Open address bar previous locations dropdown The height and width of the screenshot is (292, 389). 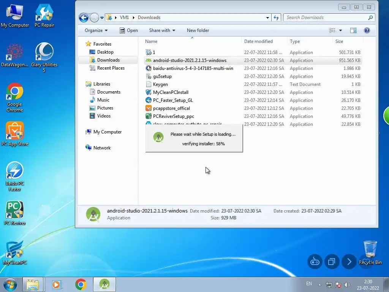(267, 17)
